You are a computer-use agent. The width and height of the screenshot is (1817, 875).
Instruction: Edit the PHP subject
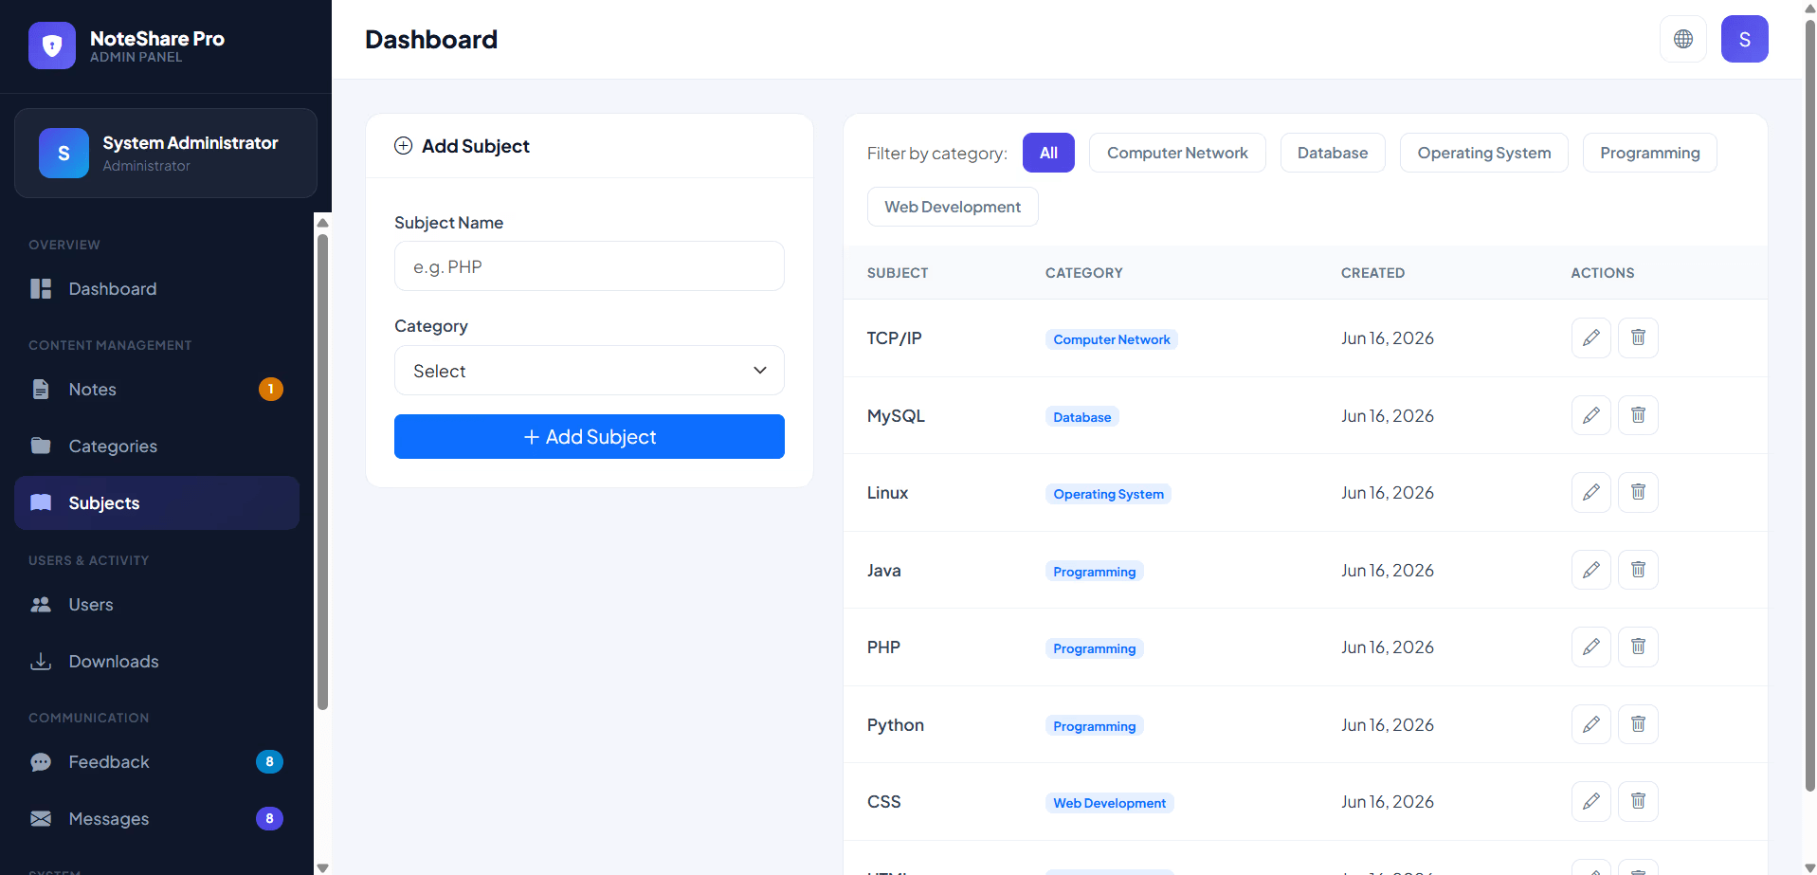click(x=1591, y=647)
